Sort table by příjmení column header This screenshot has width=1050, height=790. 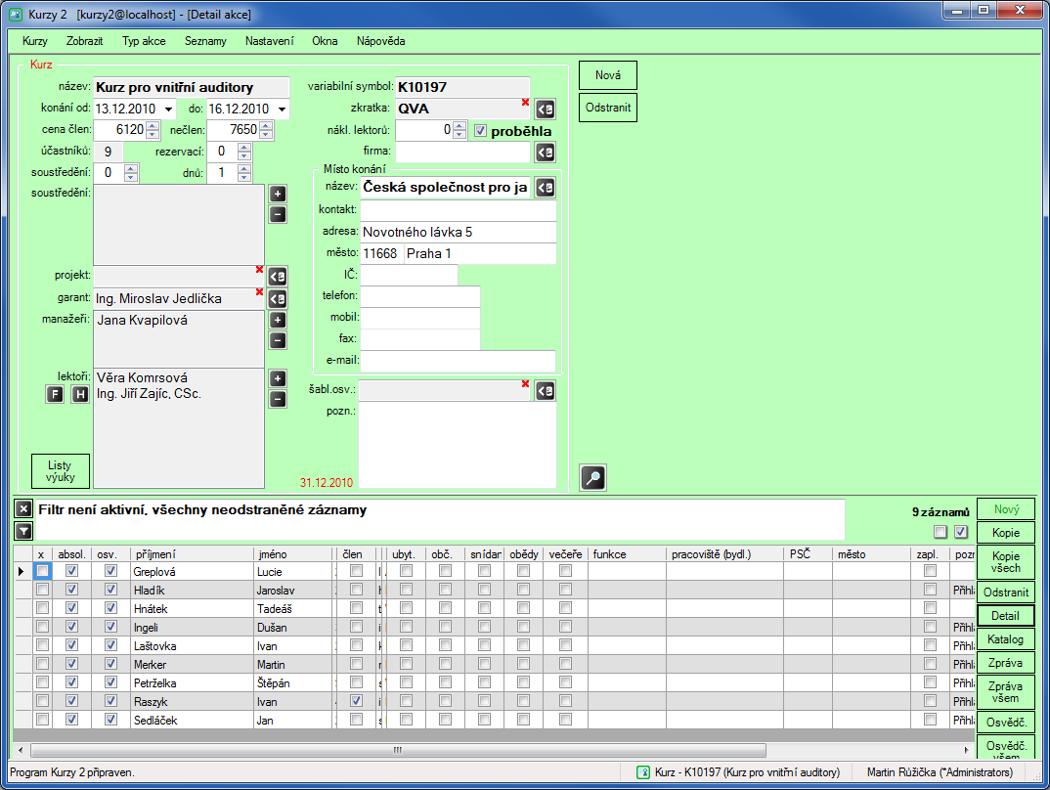coord(192,554)
